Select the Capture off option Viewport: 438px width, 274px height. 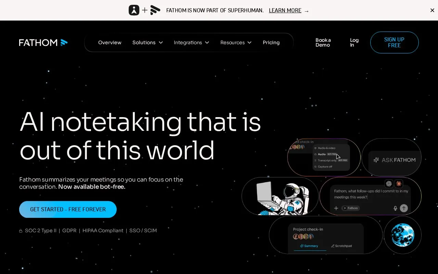click(323, 166)
